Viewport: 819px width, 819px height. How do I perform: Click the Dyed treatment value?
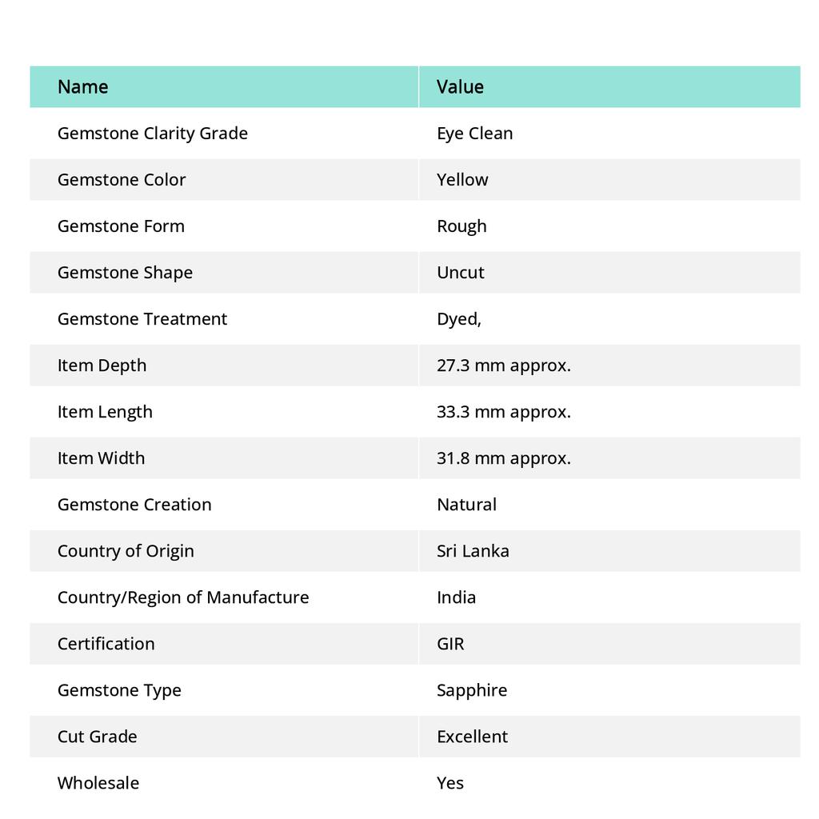459,318
